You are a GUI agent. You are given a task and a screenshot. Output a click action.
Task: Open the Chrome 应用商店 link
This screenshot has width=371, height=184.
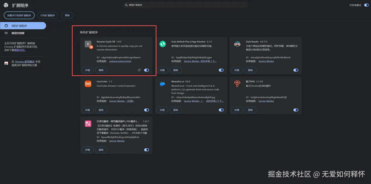[25, 62]
